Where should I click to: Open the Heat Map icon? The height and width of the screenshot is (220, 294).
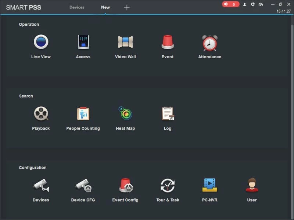point(125,114)
